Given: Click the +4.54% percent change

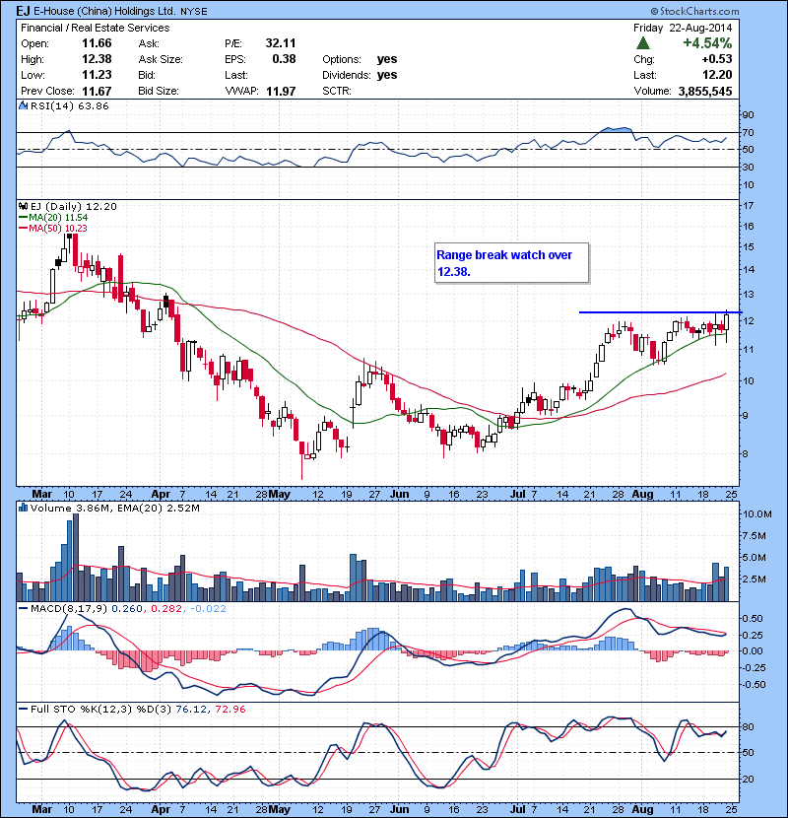Looking at the screenshot, I should pyautogui.click(x=707, y=43).
